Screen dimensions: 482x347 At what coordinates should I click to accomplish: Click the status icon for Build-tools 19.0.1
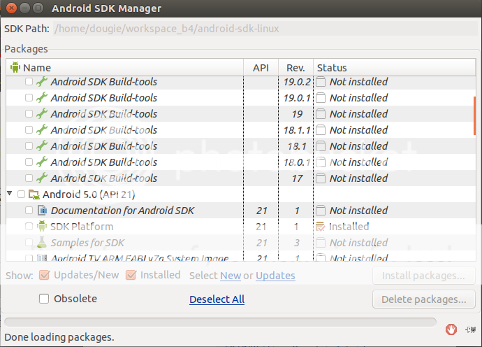pos(321,98)
